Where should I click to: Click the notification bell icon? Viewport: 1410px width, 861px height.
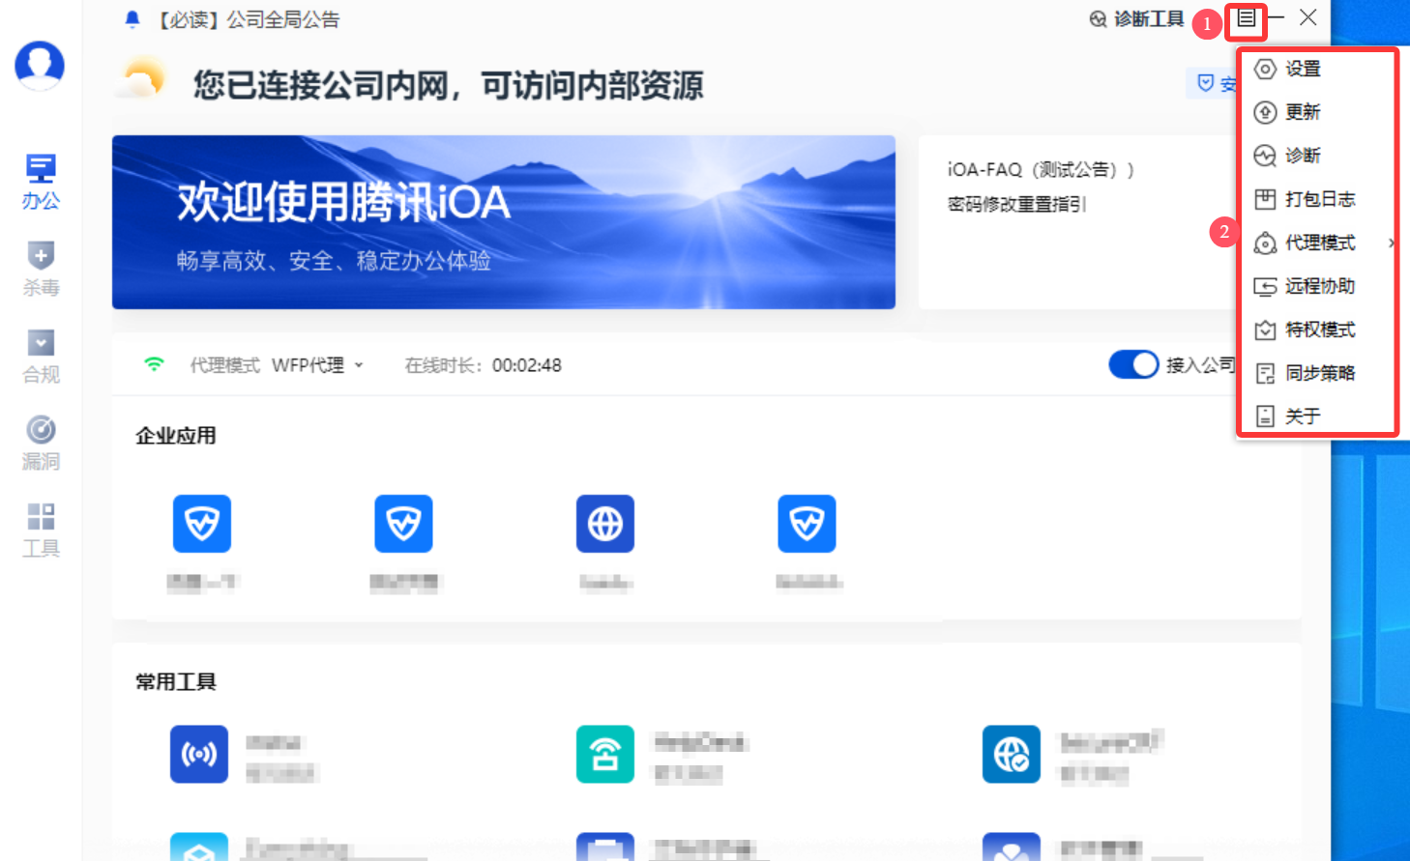pyautogui.click(x=132, y=19)
